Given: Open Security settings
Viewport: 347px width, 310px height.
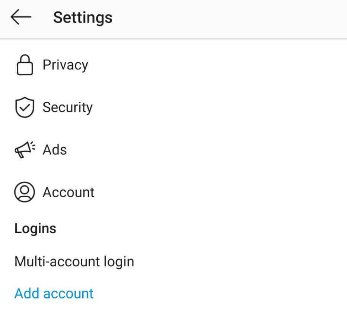Looking at the screenshot, I should (x=68, y=107).
